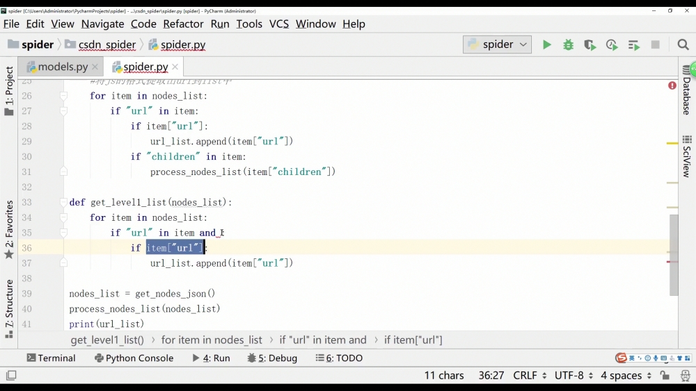Open the 5: Debug tool window
696x391 pixels.
pyautogui.click(x=272, y=358)
